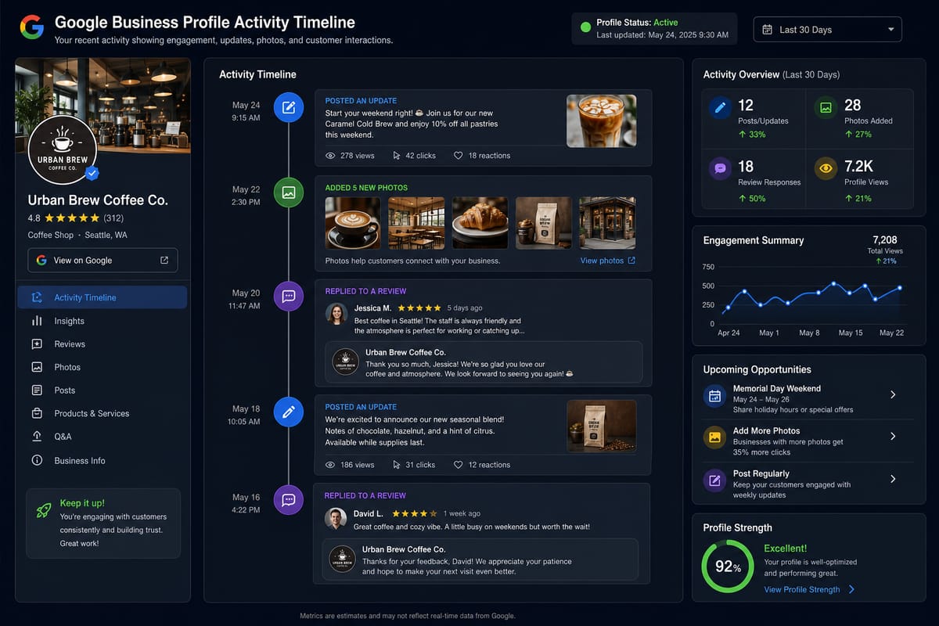
Task: Click the calendar icon beside Last 30 Days
Action: pyautogui.click(x=766, y=30)
